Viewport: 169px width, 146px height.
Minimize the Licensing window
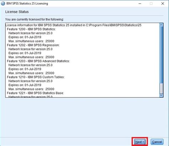(x=140, y=4)
